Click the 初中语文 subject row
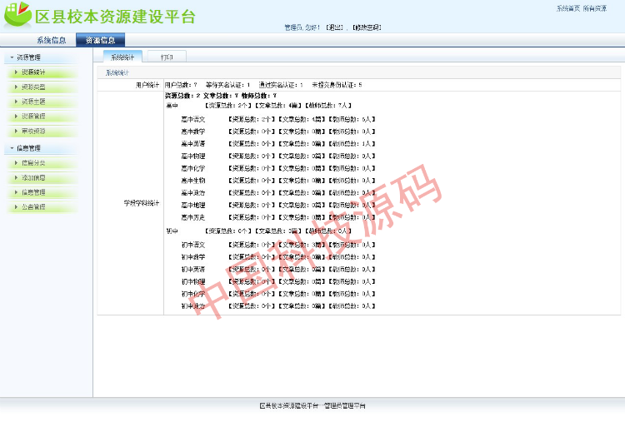Viewport: 625px width, 422px height. click(x=277, y=245)
